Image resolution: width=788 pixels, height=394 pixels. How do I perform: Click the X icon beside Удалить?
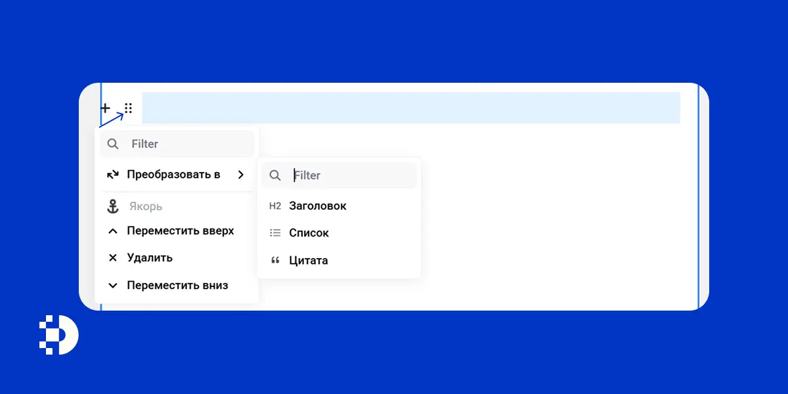[x=113, y=258]
